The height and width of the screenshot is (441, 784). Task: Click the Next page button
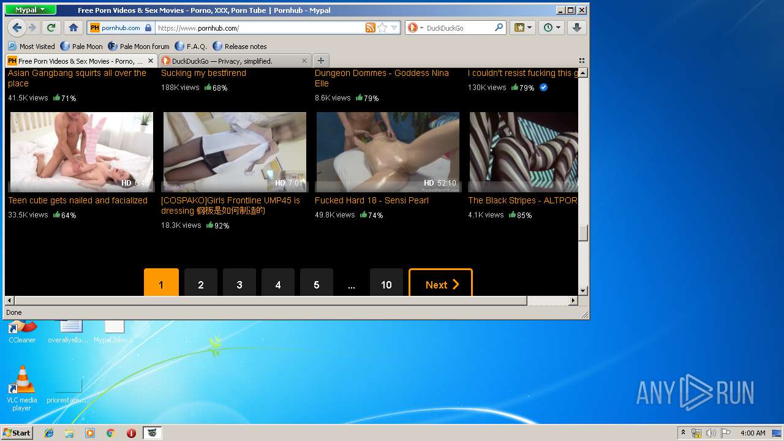(440, 284)
